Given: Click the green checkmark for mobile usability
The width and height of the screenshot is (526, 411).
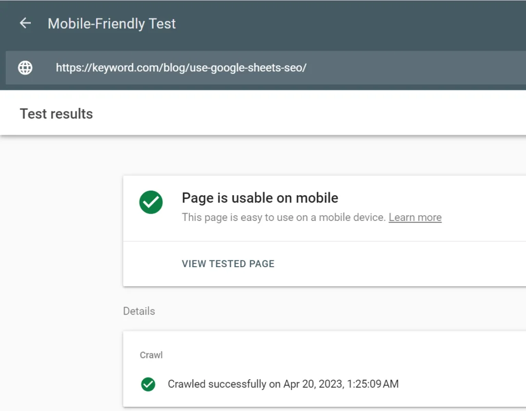Looking at the screenshot, I should (151, 202).
